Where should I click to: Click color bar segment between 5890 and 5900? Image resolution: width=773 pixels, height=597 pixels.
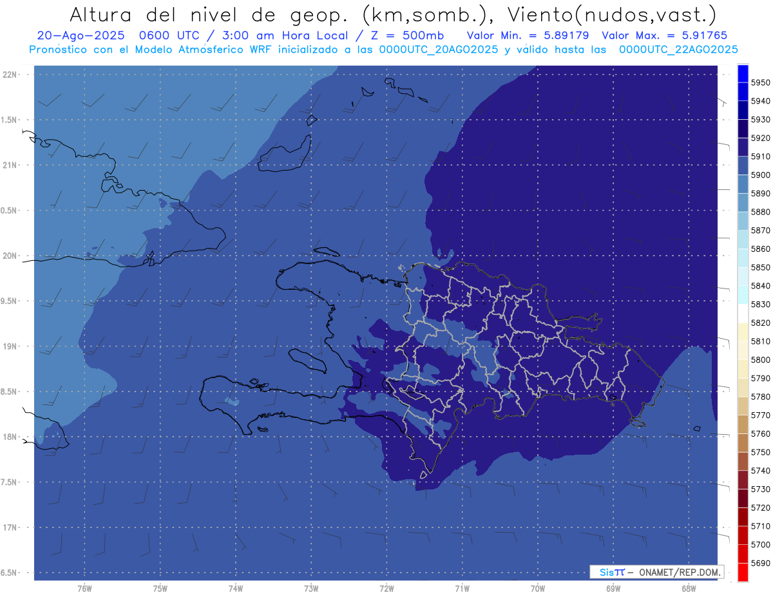[743, 184]
